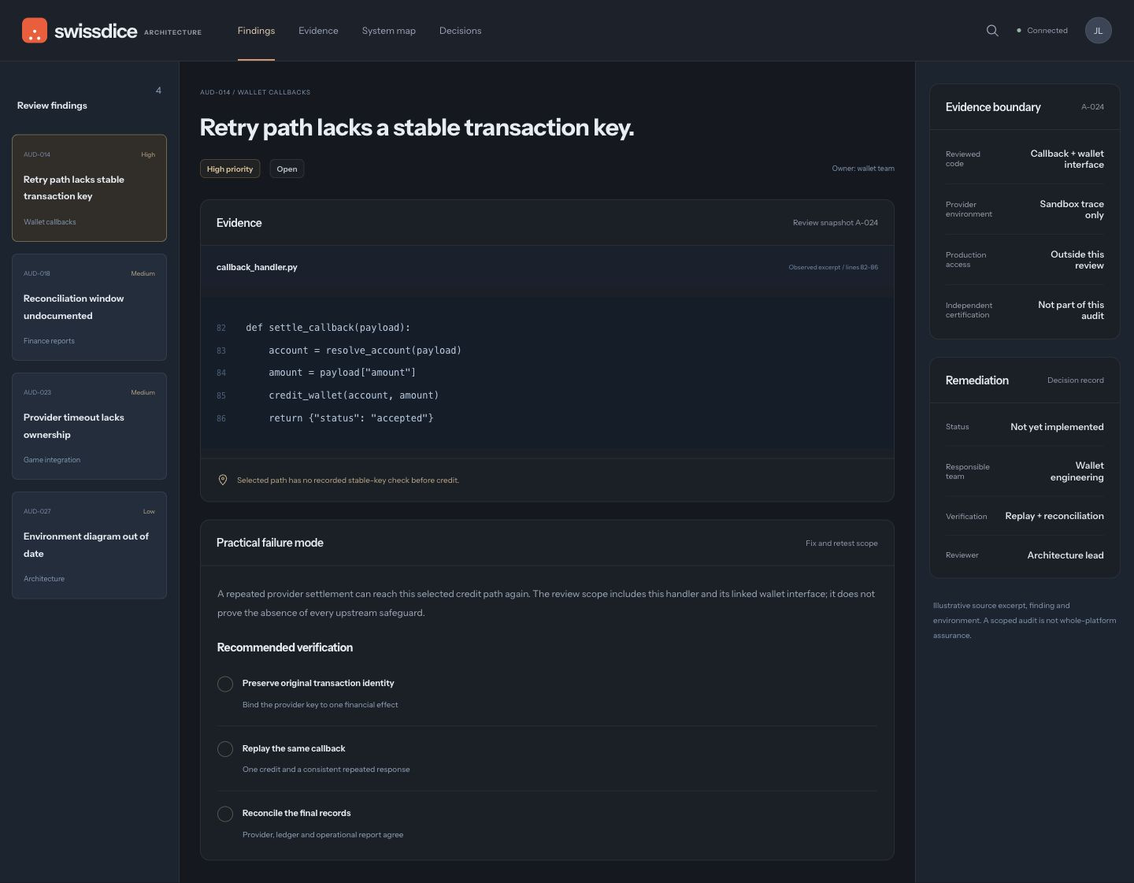Image resolution: width=1134 pixels, height=883 pixels.
Task: Click code line 86 return statement
Action: click(351, 418)
